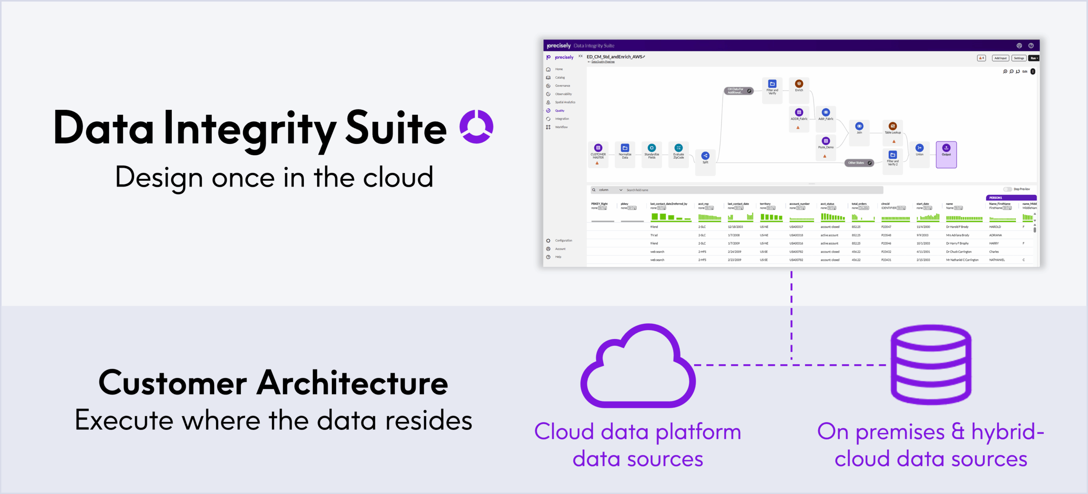The width and height of the screenshot is (1088, 494).
Task: Click the black info icon on canvas toolbar
Action: pos(1033,72)
